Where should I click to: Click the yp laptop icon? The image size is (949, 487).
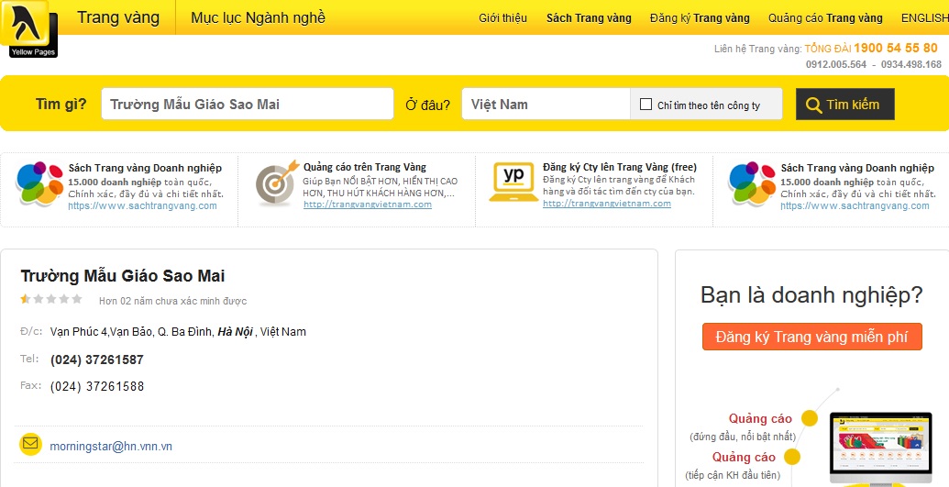513,182
